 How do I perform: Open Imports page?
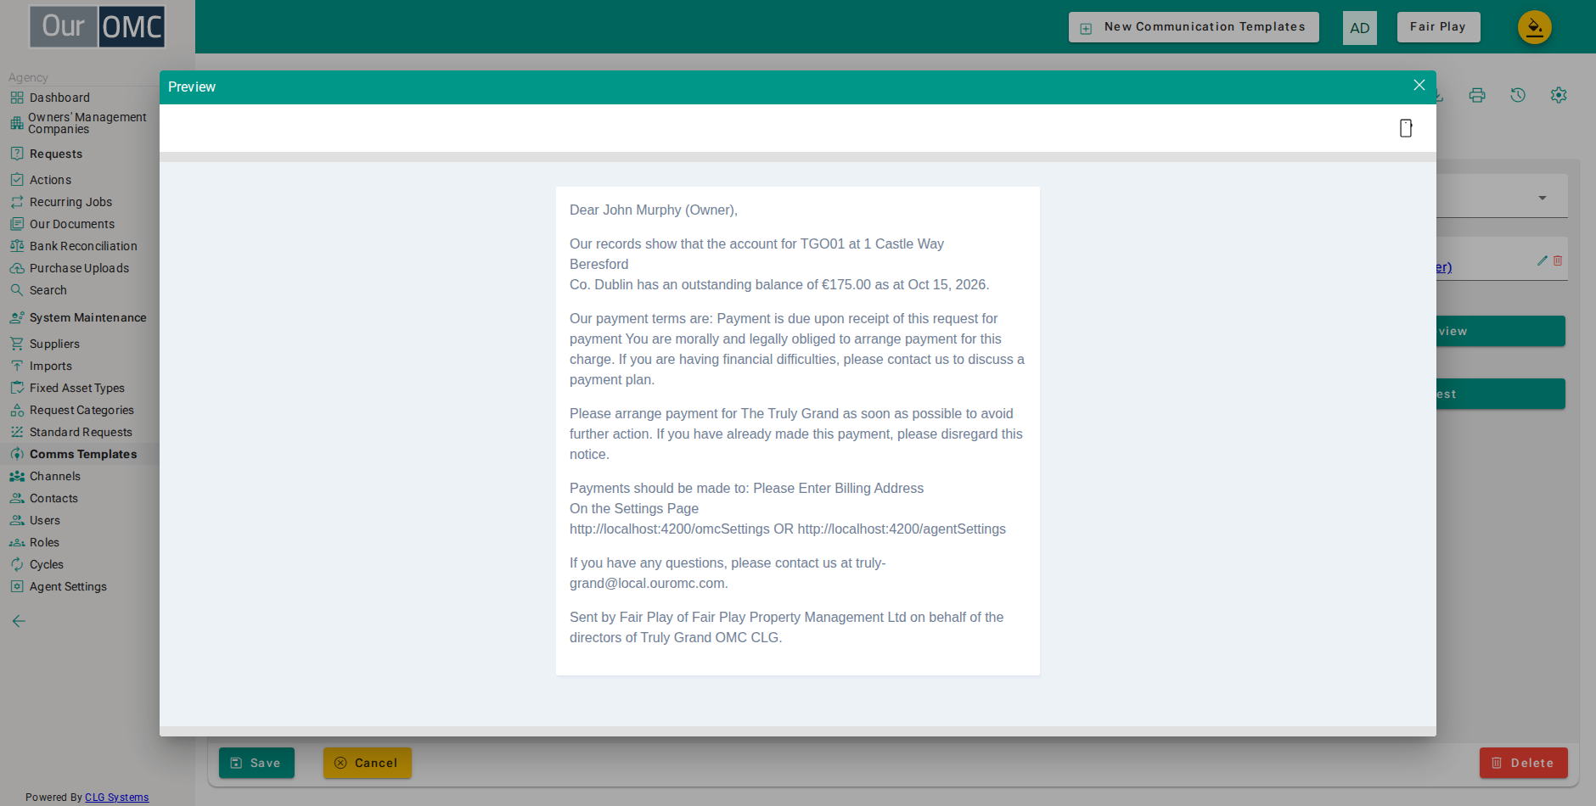point(51,366)
